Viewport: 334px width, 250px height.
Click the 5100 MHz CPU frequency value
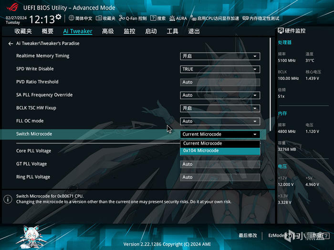(287, 60)
